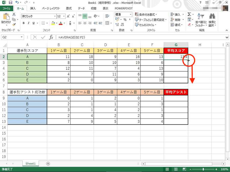230x172 pixels.
Task: Click the Save icon in quick access toolbar
Action: click(10, 3)
